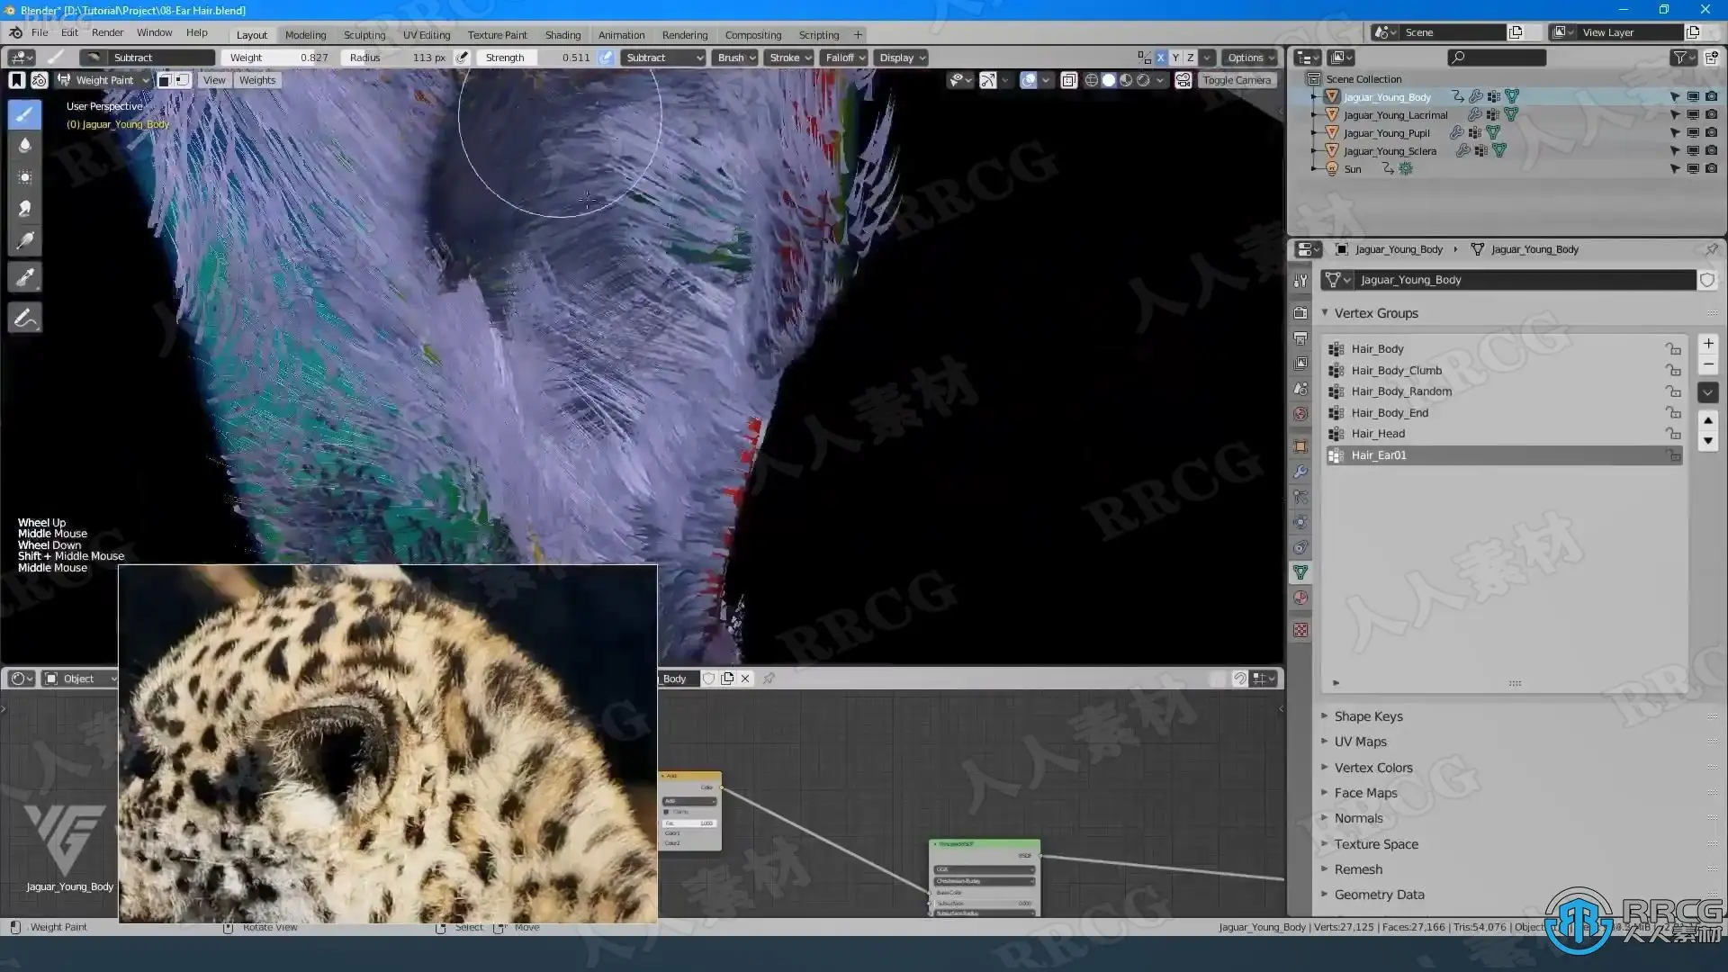The height and width of the screenshot is (972, 1728).
Task: Click the Toggle Camera button
Action: coord(1237,80)
